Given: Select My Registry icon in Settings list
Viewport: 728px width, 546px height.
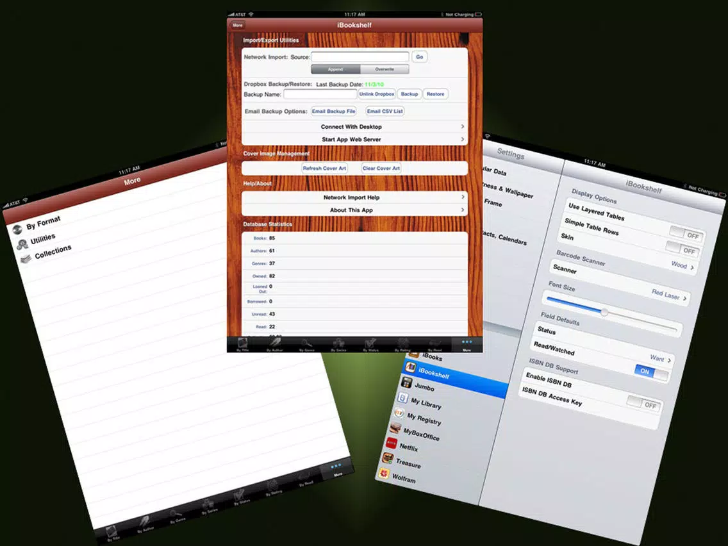Looking at the screenshot, I should (x=399, y=413).
